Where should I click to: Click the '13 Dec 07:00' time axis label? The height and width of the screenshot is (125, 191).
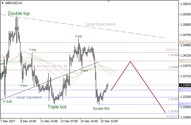pyautogui.click(x=70, y=121)
